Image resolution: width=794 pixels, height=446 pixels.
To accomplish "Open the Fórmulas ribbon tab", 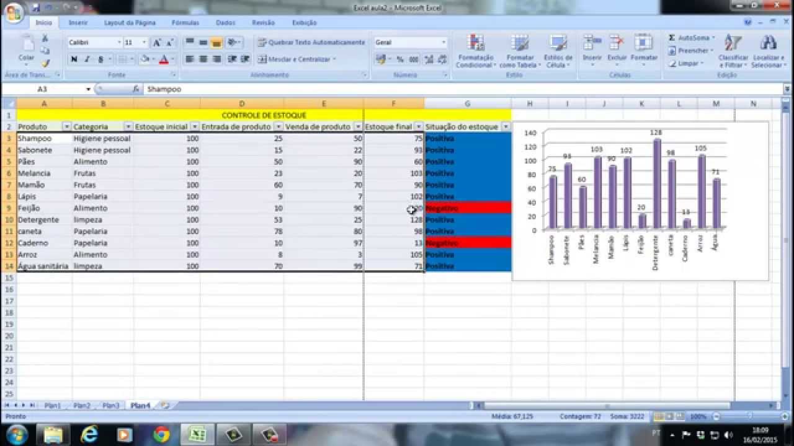I will point(185,22).
